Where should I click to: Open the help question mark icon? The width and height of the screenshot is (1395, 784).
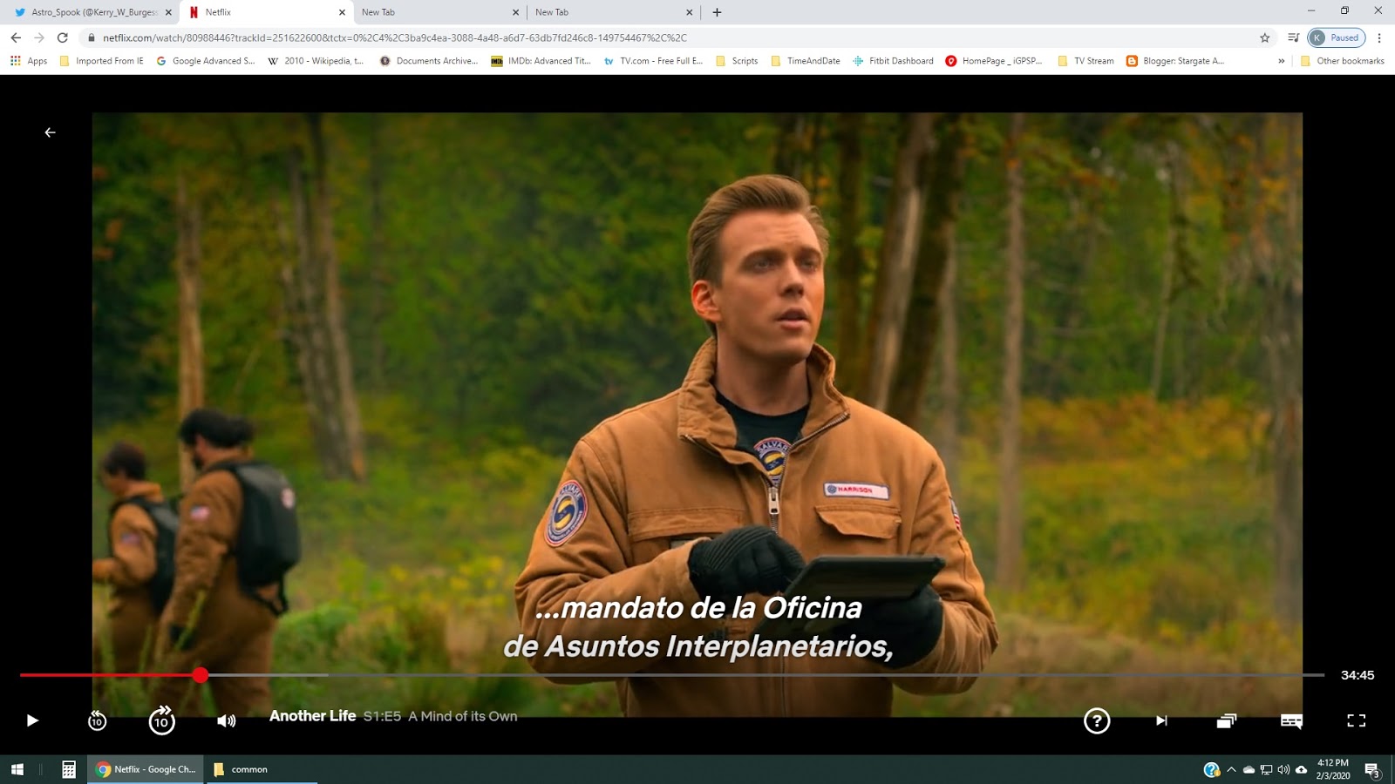pos(1097,720)
